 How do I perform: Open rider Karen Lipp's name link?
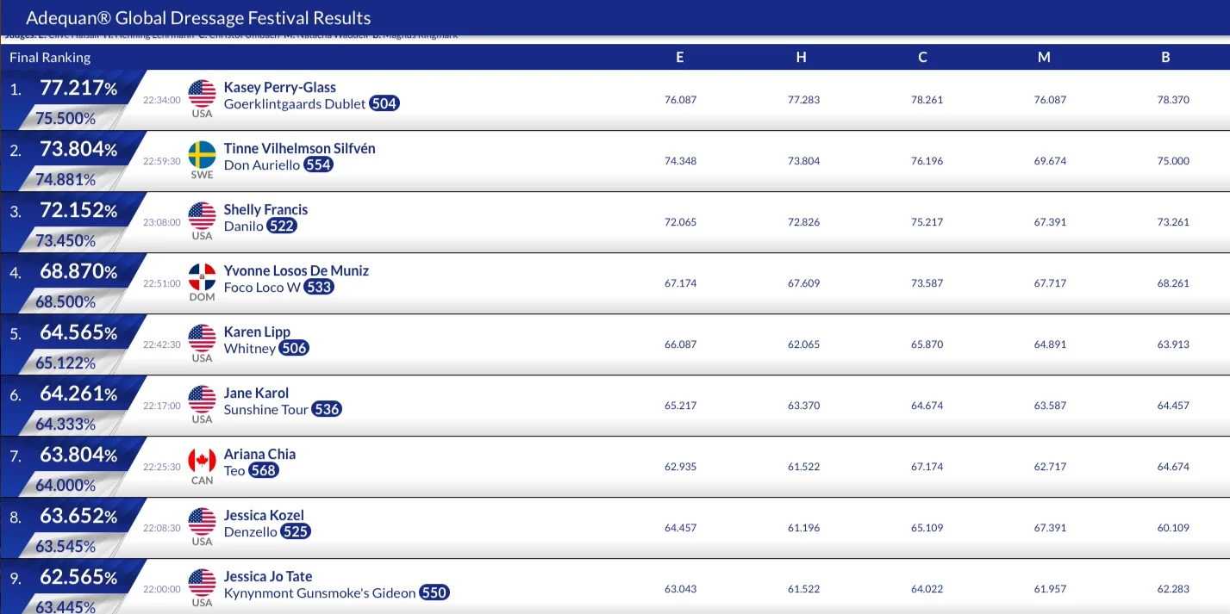click(x=257, y=332)
